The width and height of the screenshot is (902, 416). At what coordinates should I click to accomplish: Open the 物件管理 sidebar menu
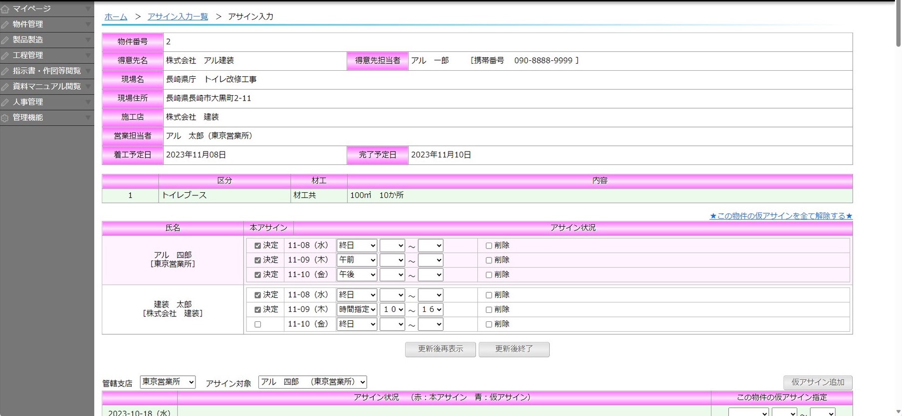[47, 24]
